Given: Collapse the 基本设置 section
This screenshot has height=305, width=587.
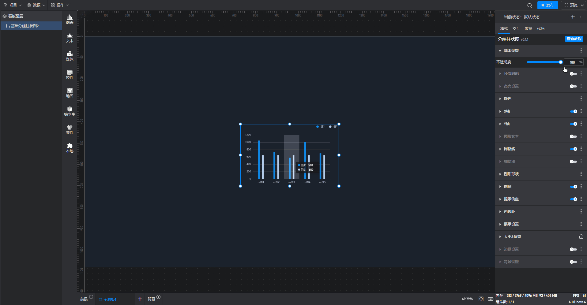Looking at the screenshot, I should [x=500, y=51].
